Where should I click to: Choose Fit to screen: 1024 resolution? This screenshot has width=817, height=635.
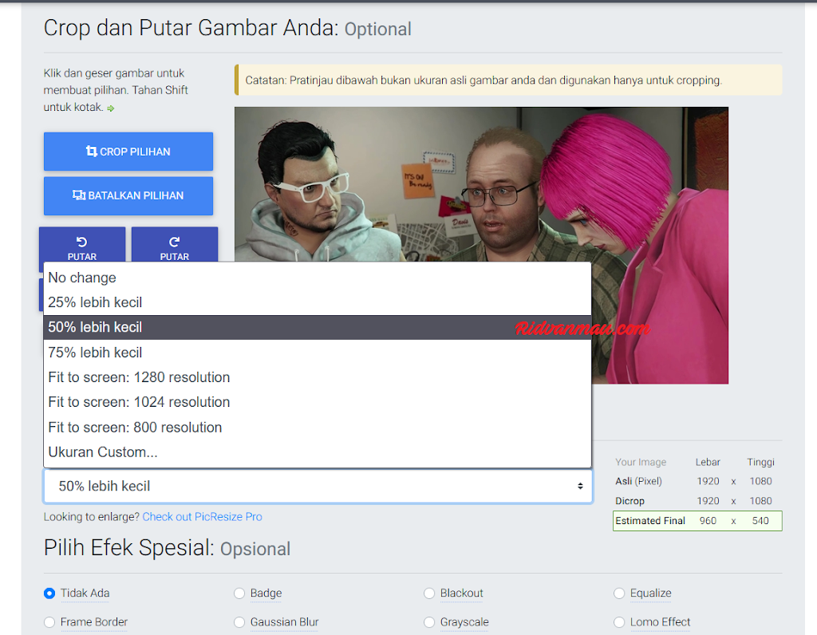pyautogui.click(x=318, y=402)
